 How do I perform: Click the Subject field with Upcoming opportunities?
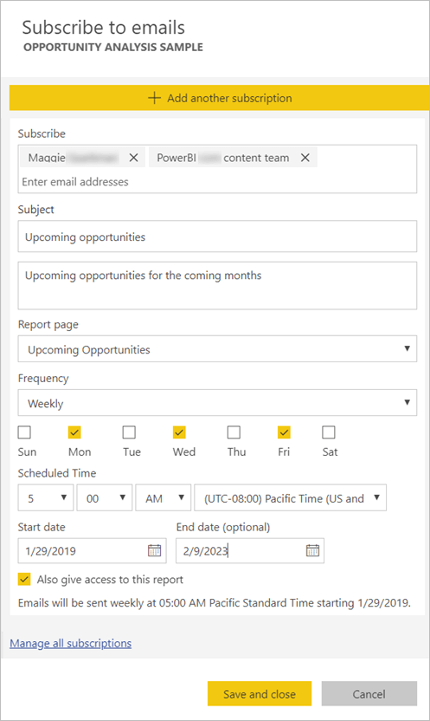(217, 237)
